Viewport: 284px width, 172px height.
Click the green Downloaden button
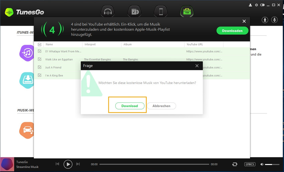pos(232,31)
